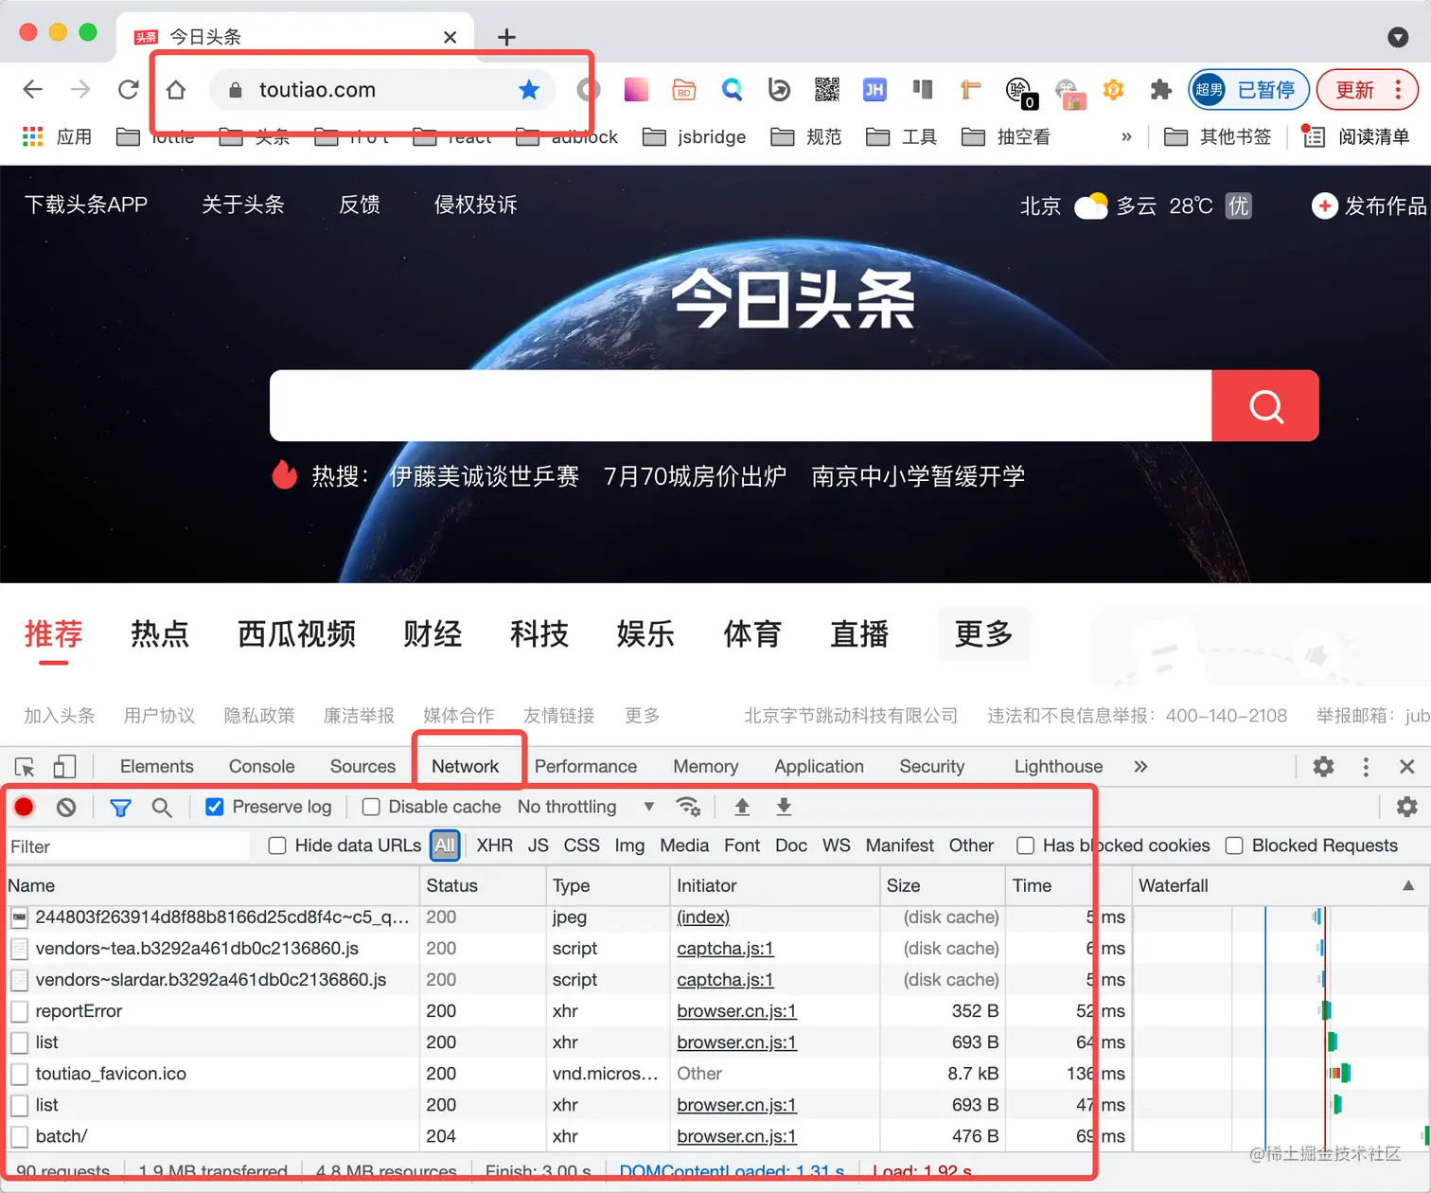Open the 阅读清单 reading list

point(1356,137)
